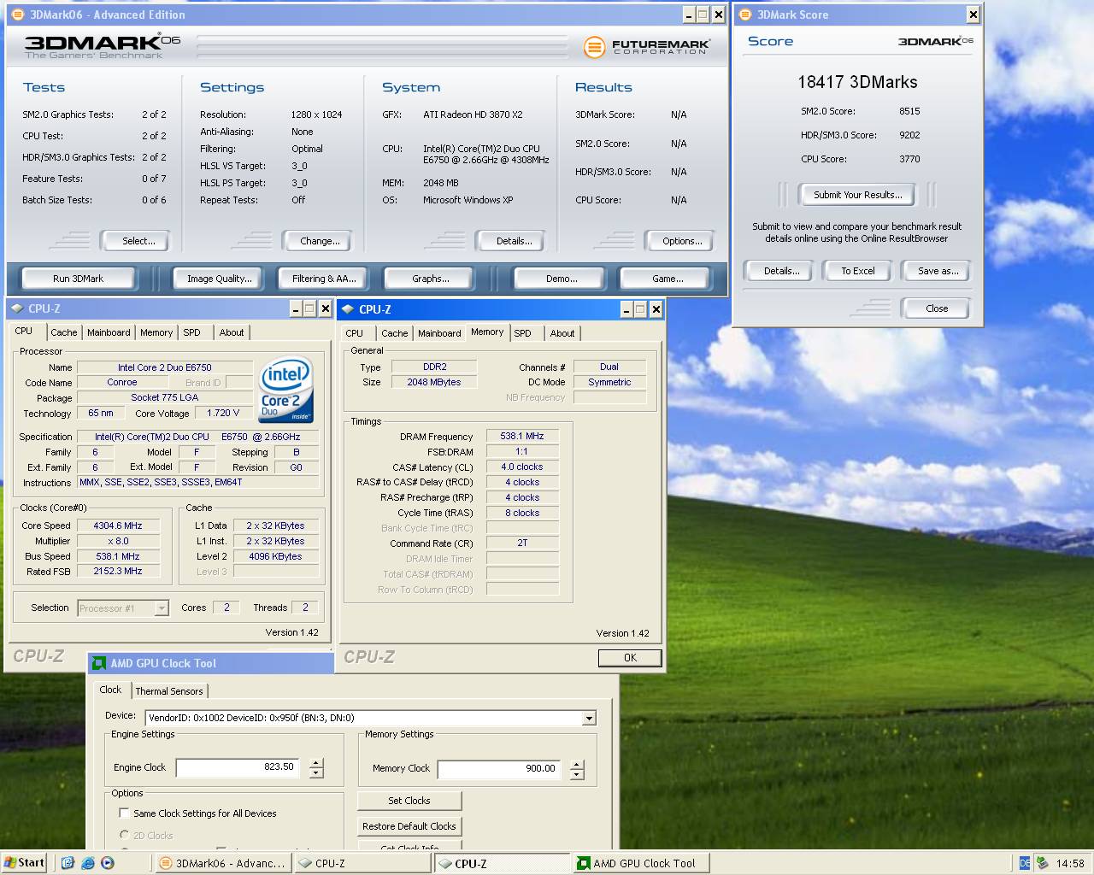
Task: Open the Graphs button
Action: click(431, 279)
